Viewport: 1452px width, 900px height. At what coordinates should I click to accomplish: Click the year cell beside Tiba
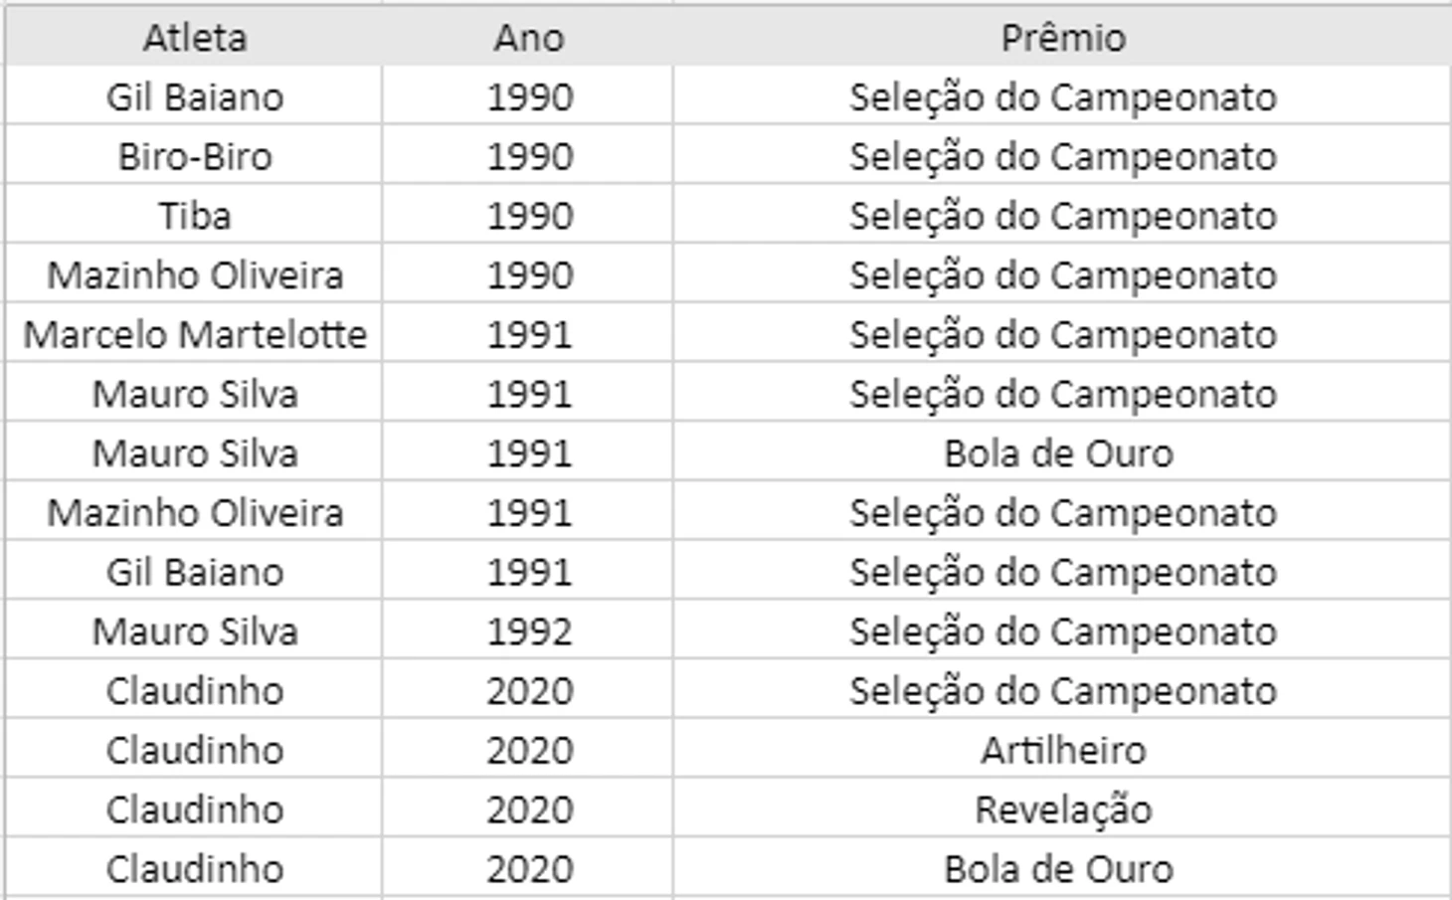528,216
